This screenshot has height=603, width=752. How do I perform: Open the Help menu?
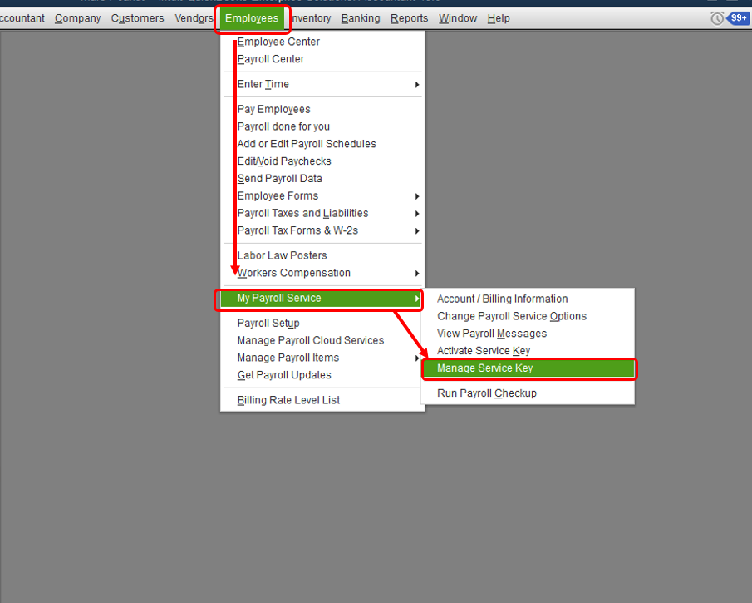[x=499, y=18]
